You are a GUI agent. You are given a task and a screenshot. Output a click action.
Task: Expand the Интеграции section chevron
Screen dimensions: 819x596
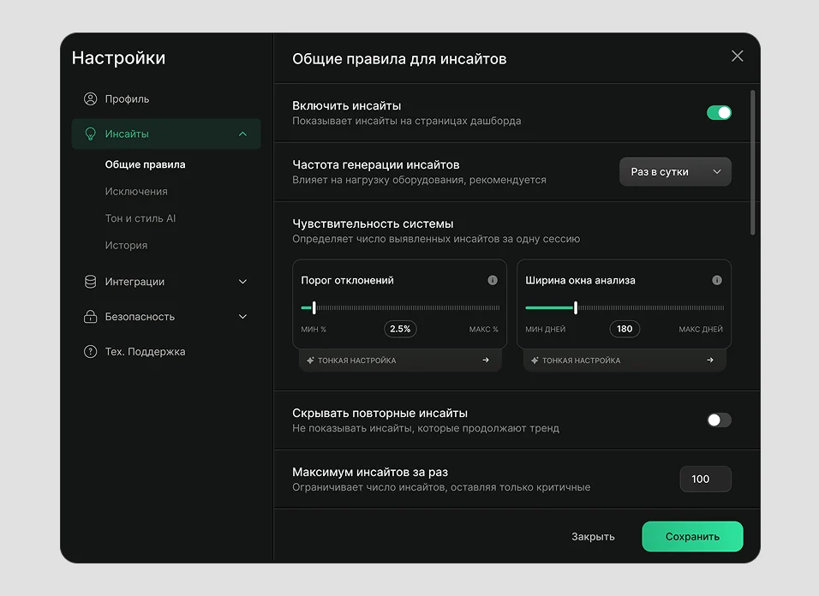[243, 282]
